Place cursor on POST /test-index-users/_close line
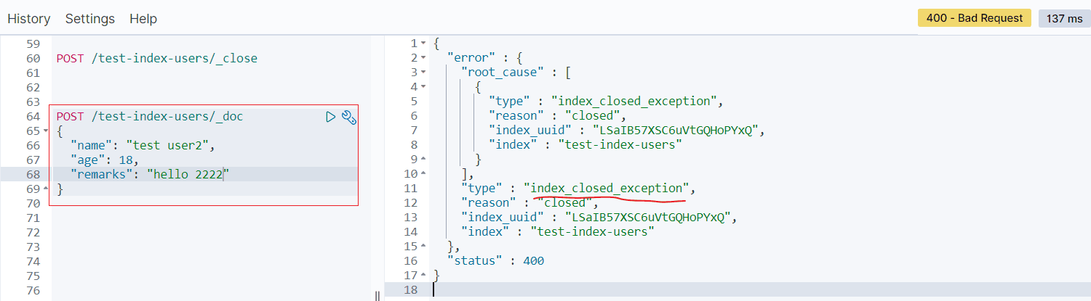The image size is (1091, 301). point(156,58)
